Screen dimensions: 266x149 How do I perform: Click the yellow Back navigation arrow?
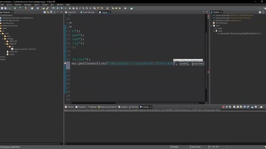click(120, 8)
